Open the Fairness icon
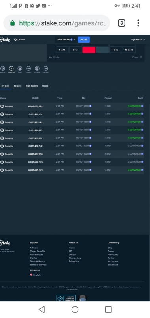This screenshot has width=150, height=318. pyautogui.click(x=46, y=68)
